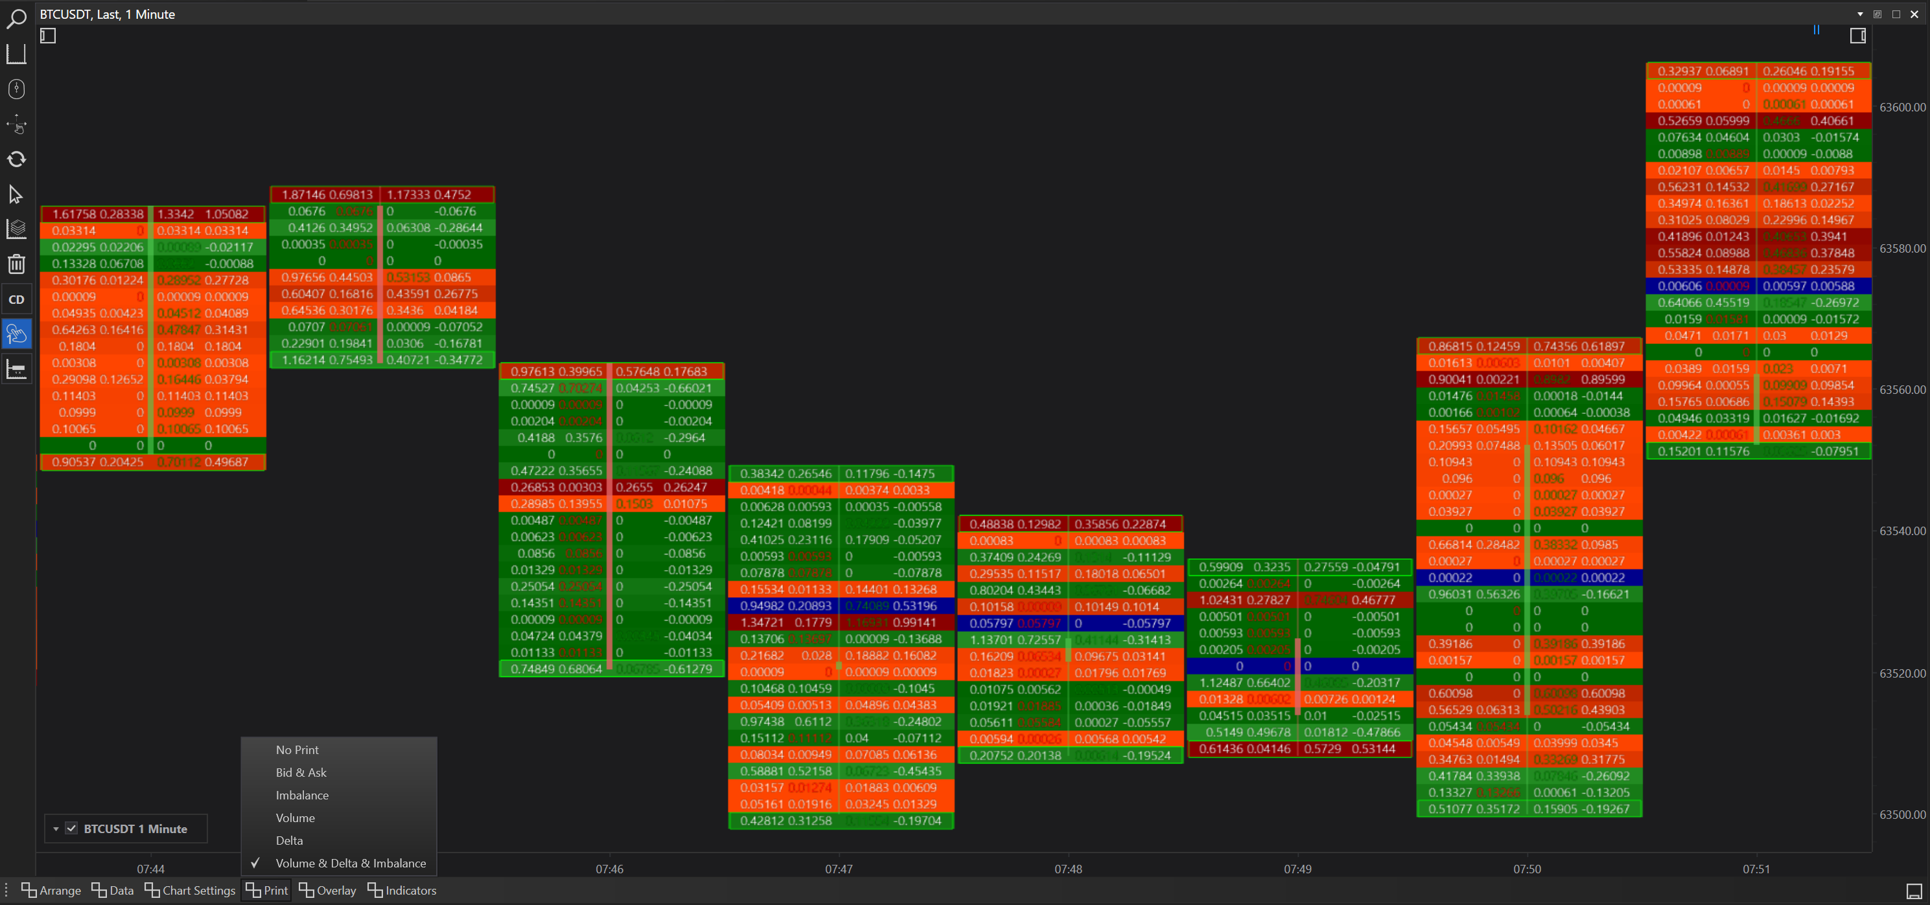Open the Chart Settings dropdown
The width and height of the screenshot is (1930, 905).
tap(191, 890)
